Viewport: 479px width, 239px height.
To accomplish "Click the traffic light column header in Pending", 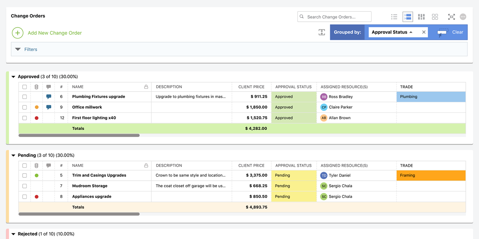I will pos(37,166).
